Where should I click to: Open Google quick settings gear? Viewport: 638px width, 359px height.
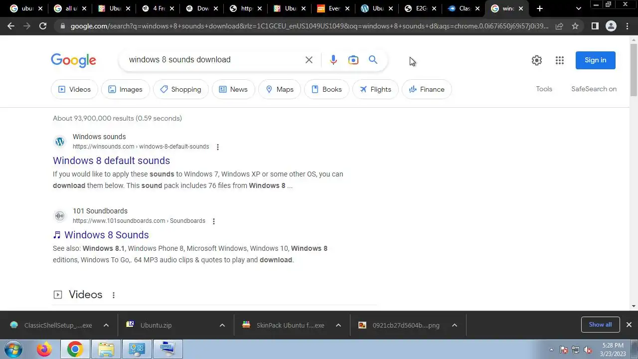537,60
